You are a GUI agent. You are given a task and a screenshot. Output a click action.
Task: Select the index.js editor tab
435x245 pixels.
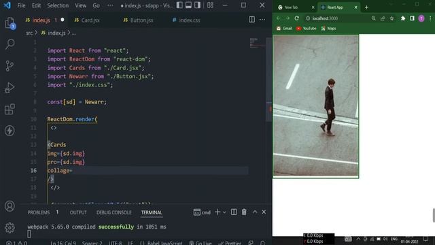[x=41, y=20]
